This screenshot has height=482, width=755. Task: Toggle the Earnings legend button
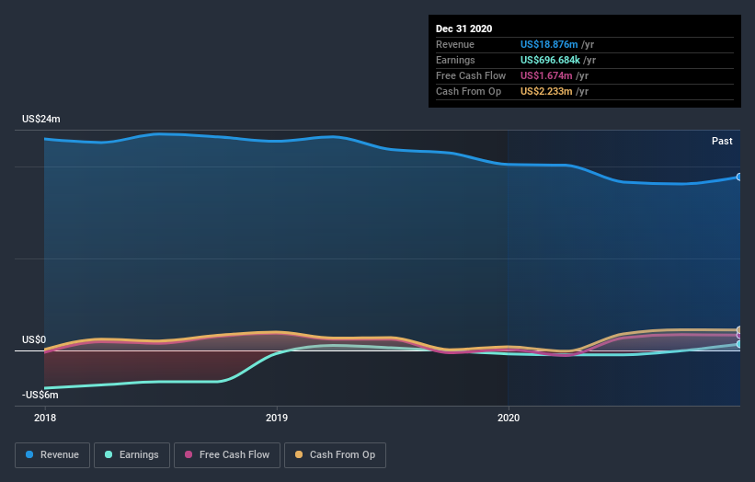pyautogui.click(x=132, y=455)
